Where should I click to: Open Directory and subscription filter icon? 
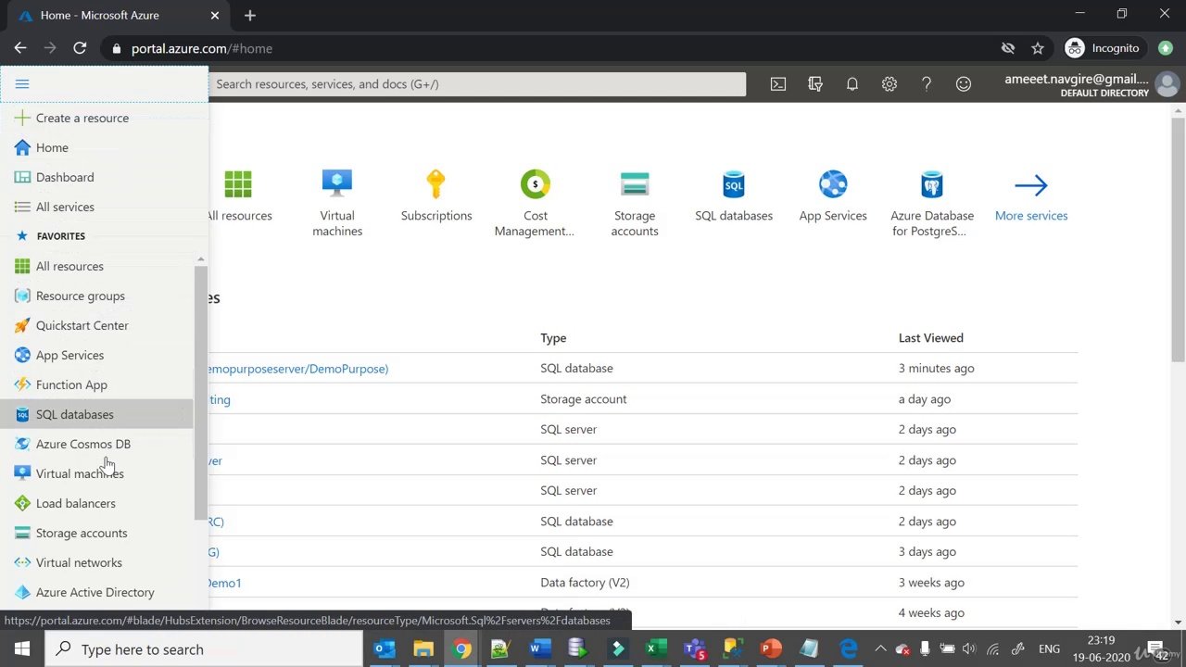tap(815, 84)
